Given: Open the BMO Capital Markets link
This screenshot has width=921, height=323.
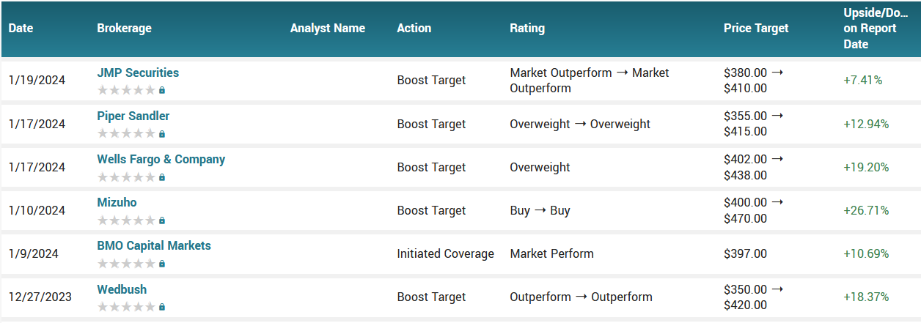Looking at the screenshot, I should pos(154,245).
